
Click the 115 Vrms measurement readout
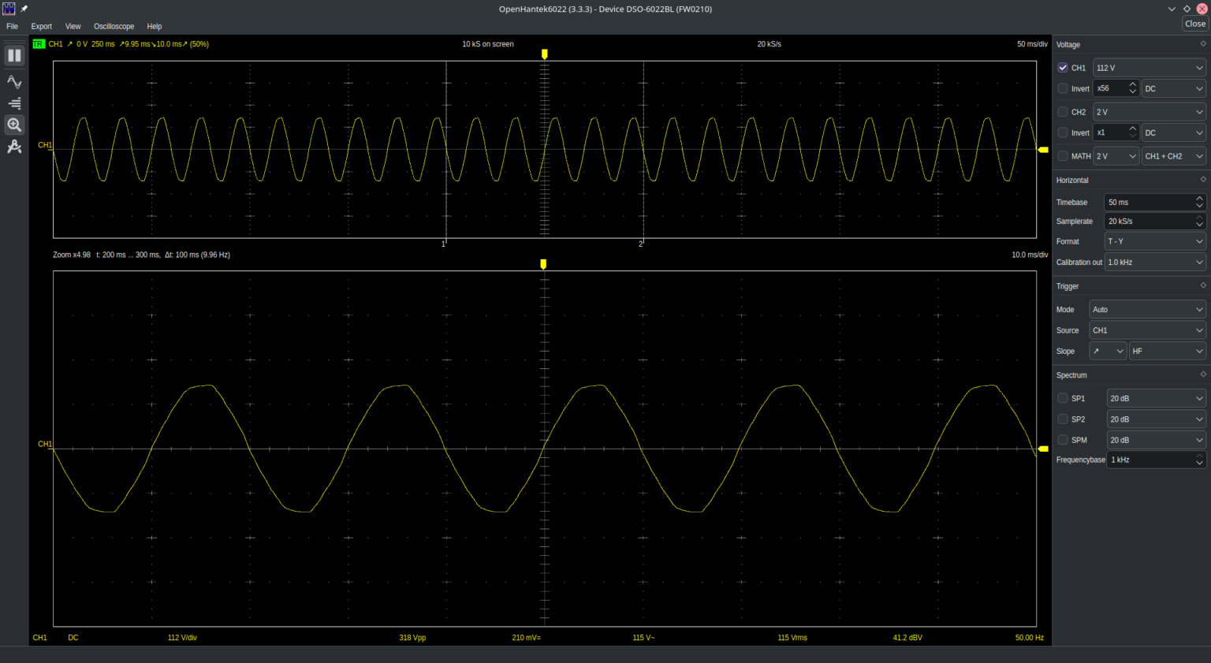point(792,638)
